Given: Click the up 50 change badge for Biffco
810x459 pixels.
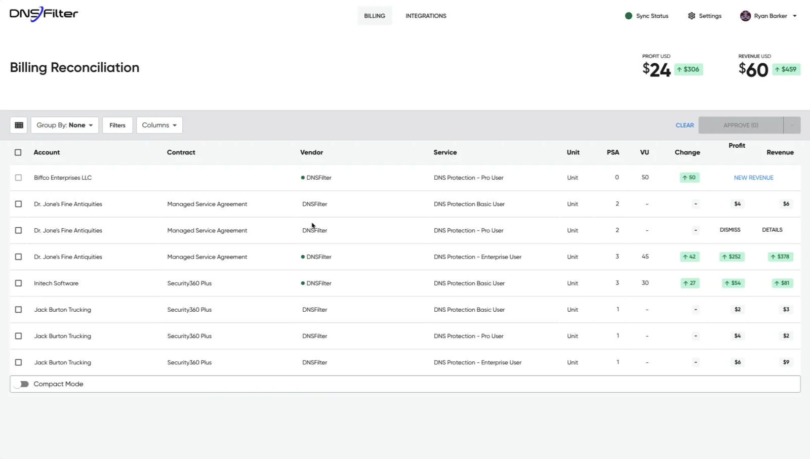Looking at the screenshot, I should [689, 178].
